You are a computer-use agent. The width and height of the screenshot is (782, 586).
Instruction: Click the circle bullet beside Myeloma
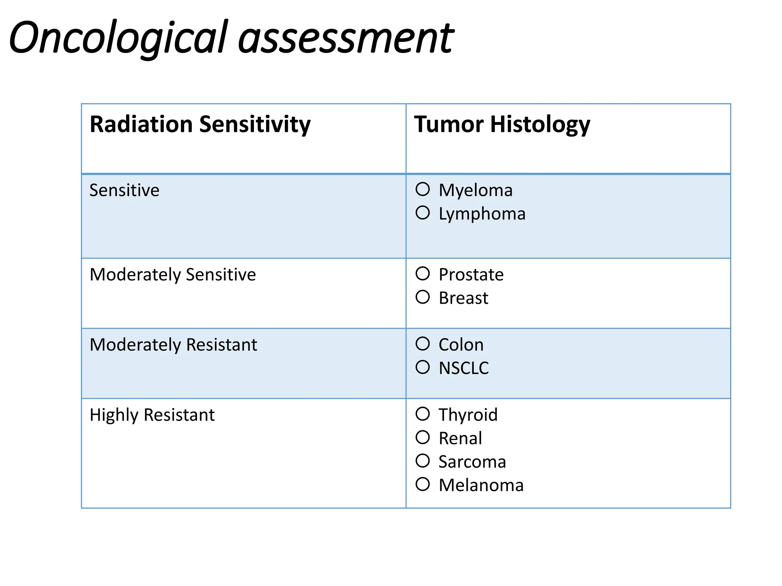(x=423, y=189)
